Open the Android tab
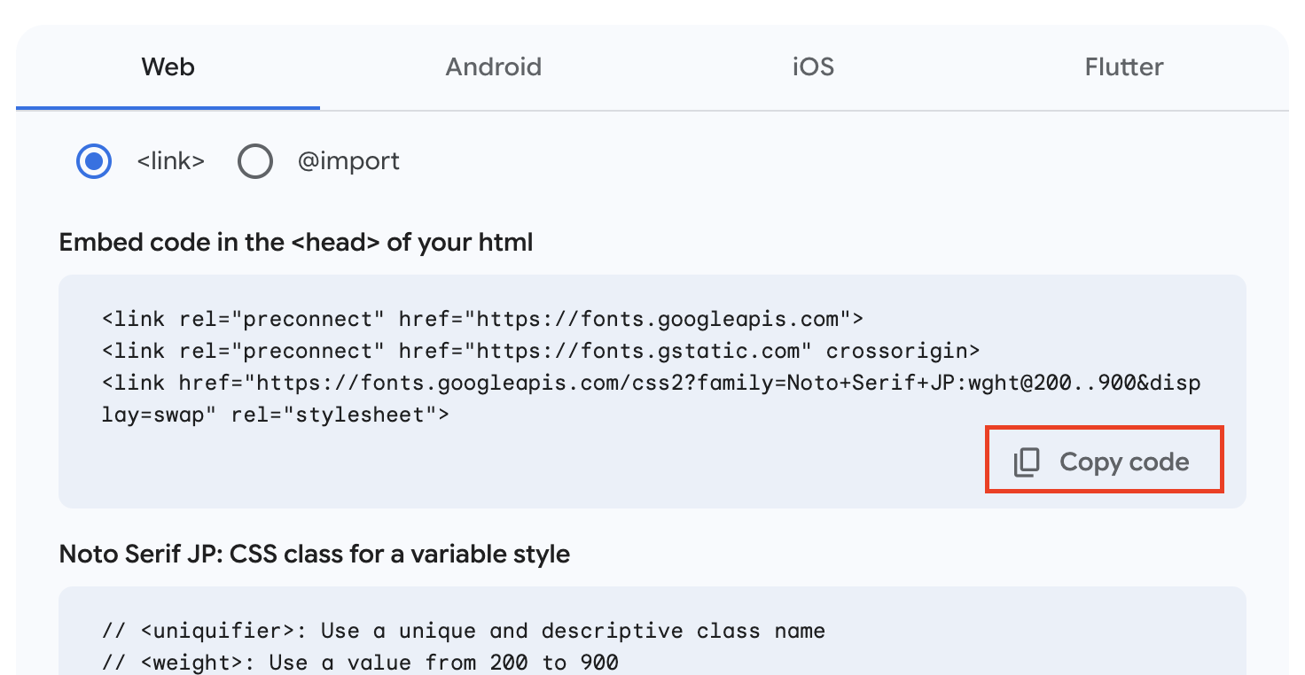 coord(493,67)
